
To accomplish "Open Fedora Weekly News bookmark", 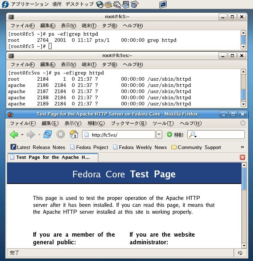I will tap(140, 147).
